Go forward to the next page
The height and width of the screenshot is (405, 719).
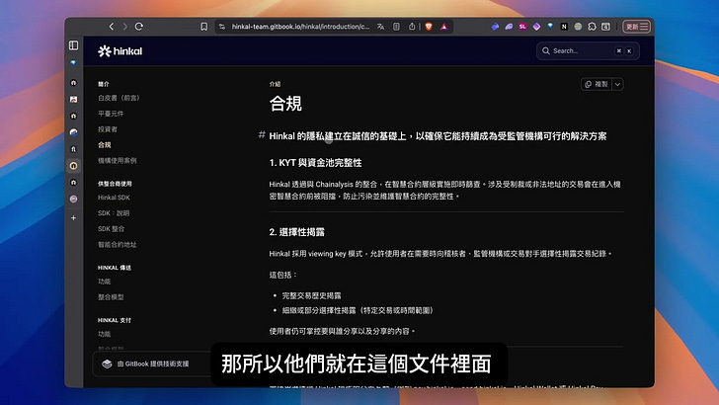click(x=124, y=27)
